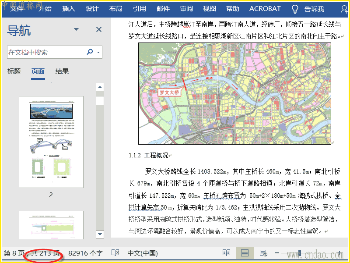Switch to 结果 tab in navigation pane

click(x=62, y=71)
